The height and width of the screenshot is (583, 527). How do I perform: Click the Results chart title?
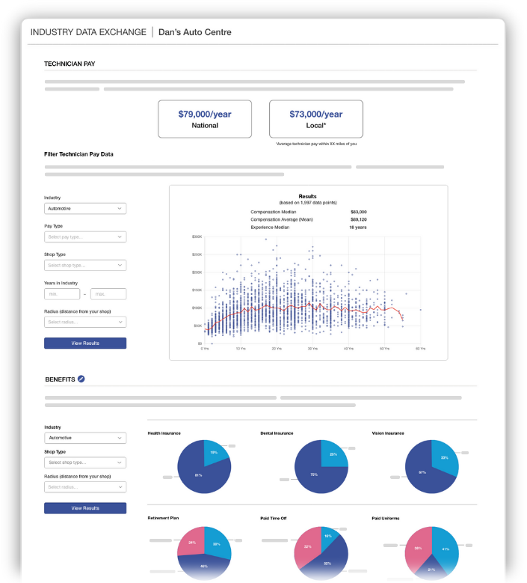tap(307, 196)
